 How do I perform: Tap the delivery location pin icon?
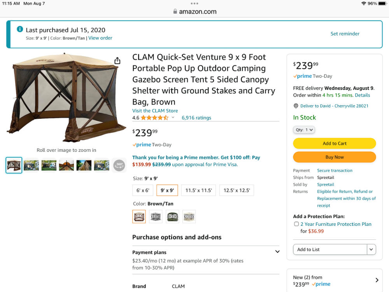296,106
